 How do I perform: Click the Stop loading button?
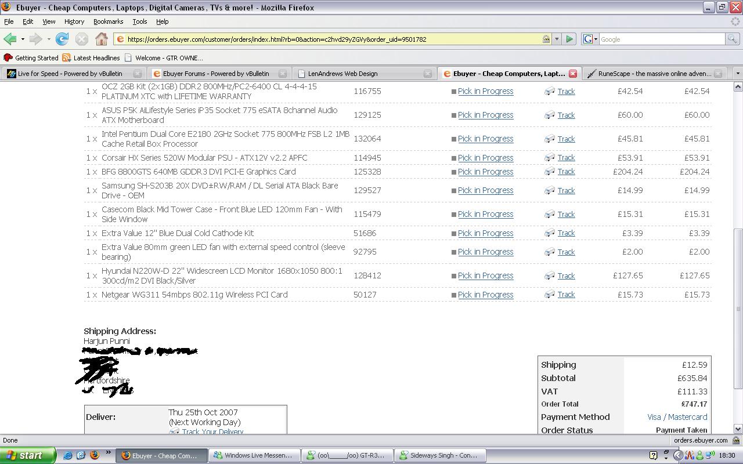(82, 39)
